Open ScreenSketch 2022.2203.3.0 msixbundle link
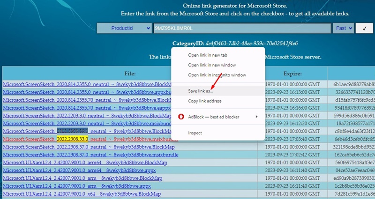The image size is (375, 199). (x=87, y=124)
